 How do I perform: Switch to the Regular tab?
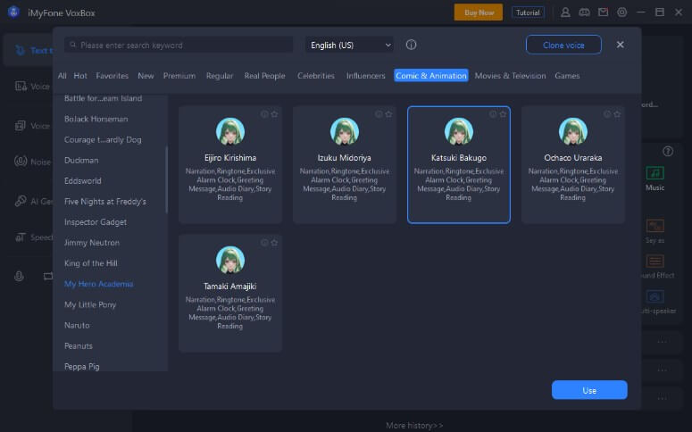point(220,76)
